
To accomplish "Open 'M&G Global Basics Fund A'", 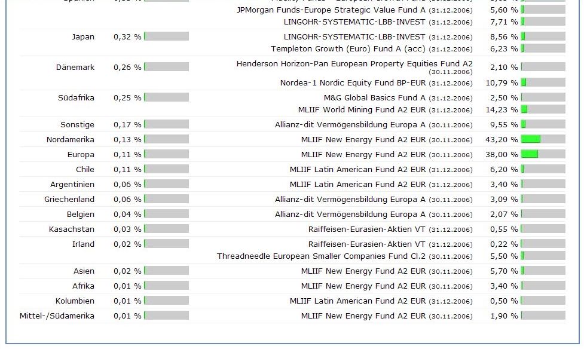I will click(x=374, y=98).
